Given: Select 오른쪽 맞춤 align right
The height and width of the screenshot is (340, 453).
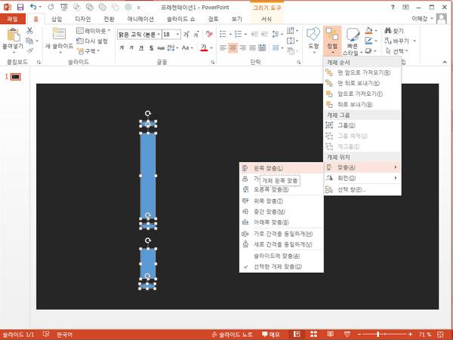Looking at the screenshot, I should [282, 189].
